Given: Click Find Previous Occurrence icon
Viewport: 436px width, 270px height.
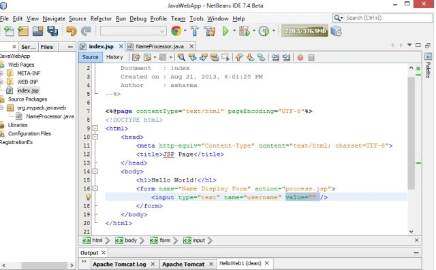Looking at the screenshot, I should coord(192,57).
